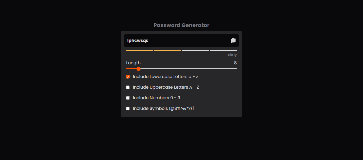
Task: Copy the generated password with the clipboard icon
Action: [x=233, y=41]
